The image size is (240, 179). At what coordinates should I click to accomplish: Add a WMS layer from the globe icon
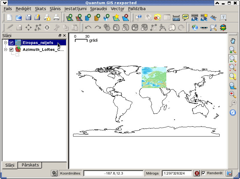pyautogui.click(x=107, y=17)
